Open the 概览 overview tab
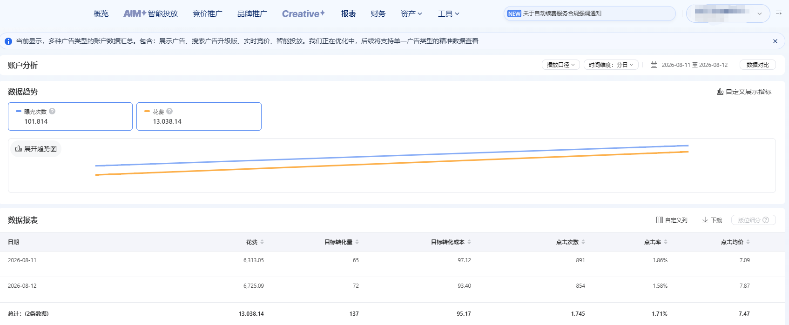789x325 pixels. click(x=101, y=14)
